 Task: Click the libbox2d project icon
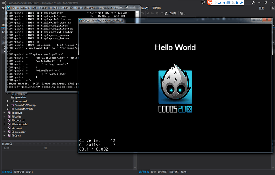click(x=9, y=113)
